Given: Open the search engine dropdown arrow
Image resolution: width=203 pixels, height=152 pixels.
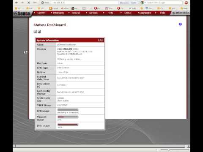Looking at the screenshot, I should (145, 3).
